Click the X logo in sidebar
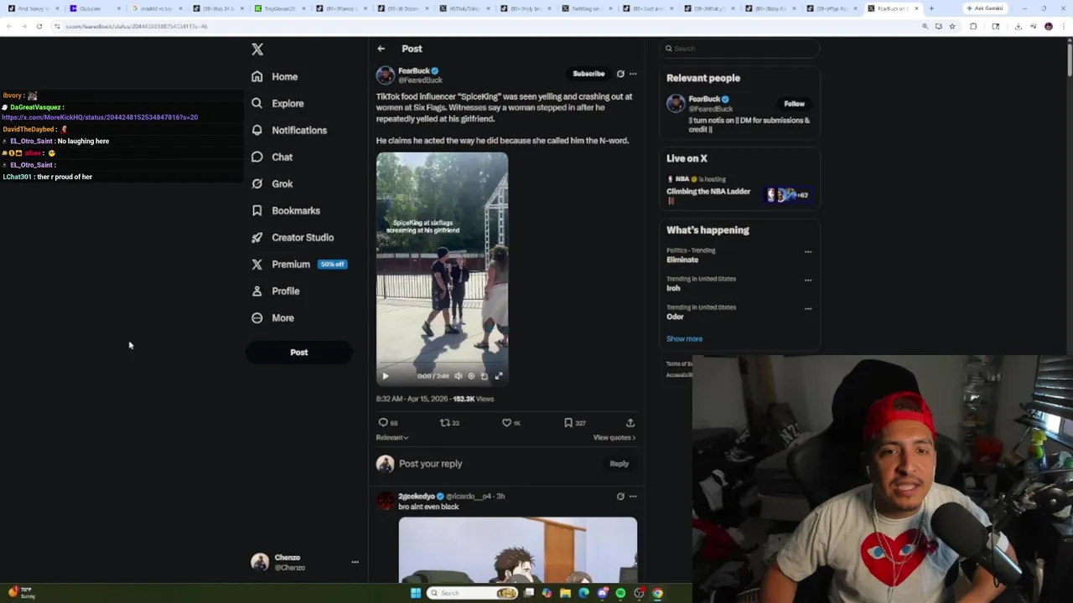This screenshot has width=1073, height=603. [x=257, y=49]
